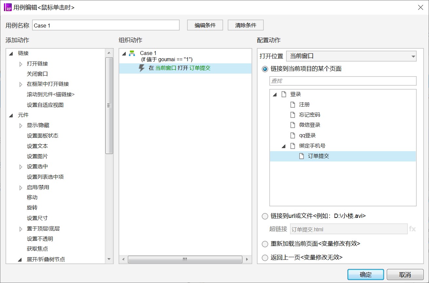The image size is (429, 283).
Task: Select radio 返回上一页
Action: [x=265, y=257]
